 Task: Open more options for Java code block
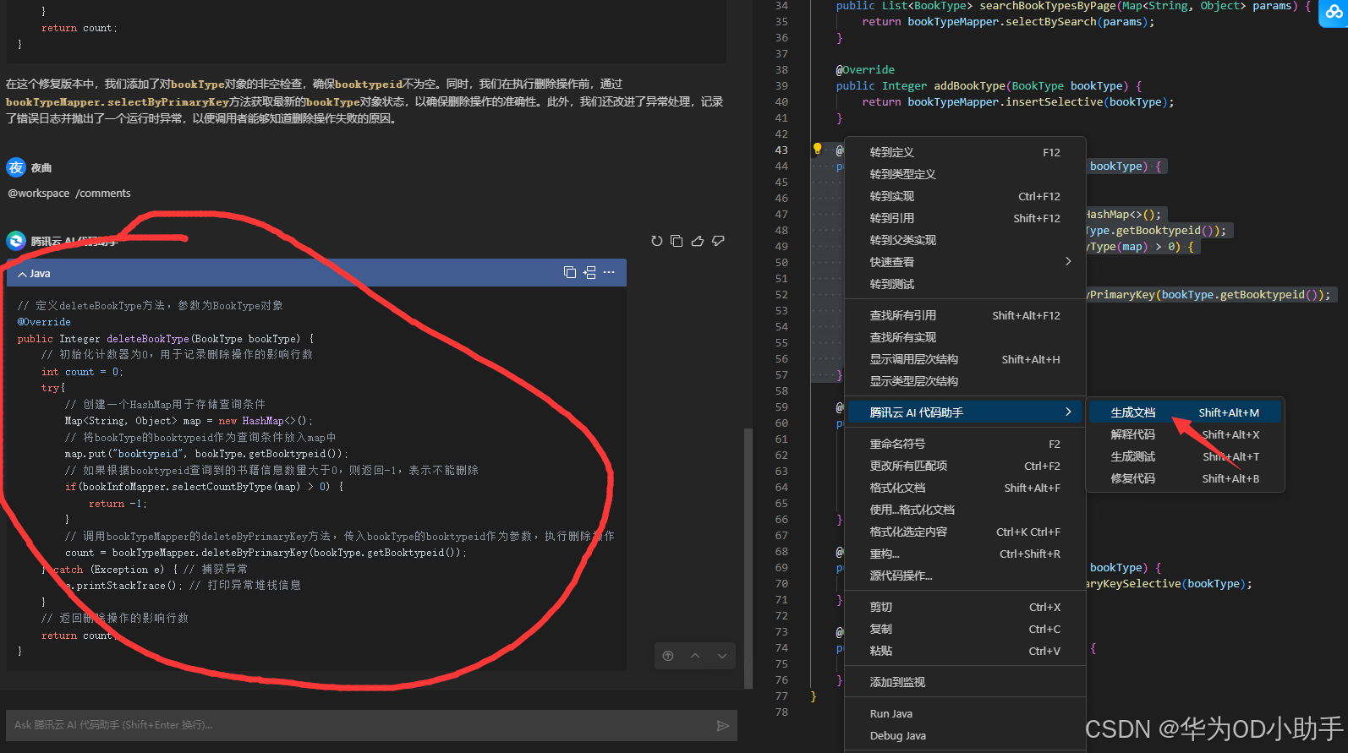[x=609, y=272]
